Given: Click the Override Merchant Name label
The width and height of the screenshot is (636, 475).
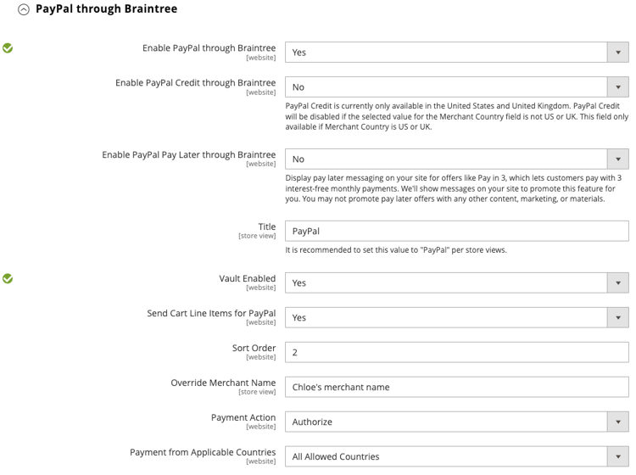Looking at the screenshot, I should (x=223, y=383).
